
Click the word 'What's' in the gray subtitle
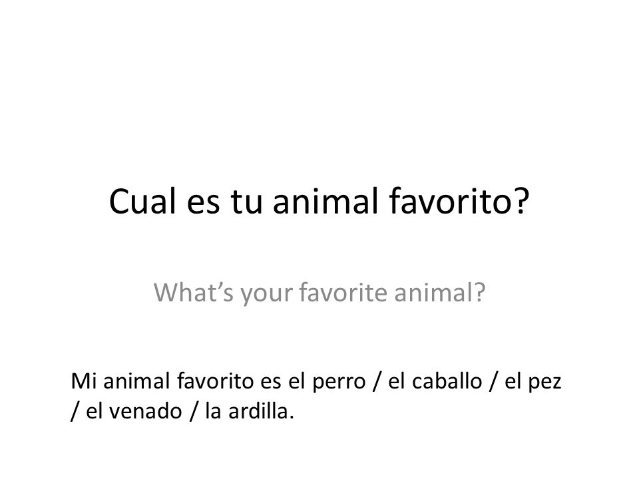tap(194, 291)
